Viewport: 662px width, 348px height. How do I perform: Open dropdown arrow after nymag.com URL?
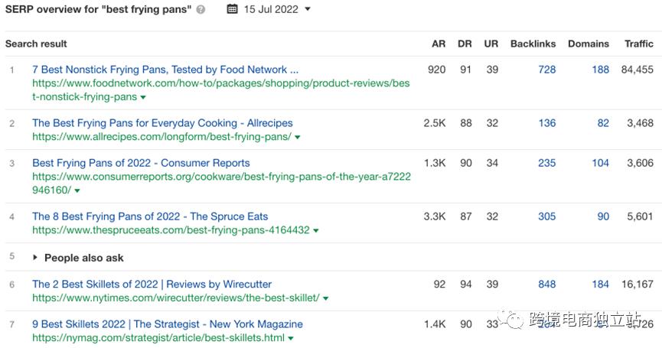[291, 338]
